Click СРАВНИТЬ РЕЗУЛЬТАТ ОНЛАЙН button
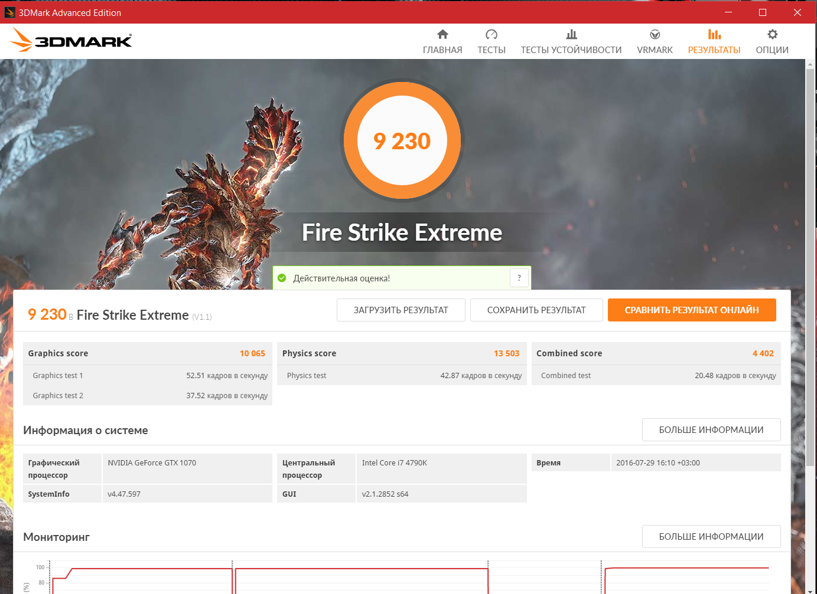 pos(692,310)
